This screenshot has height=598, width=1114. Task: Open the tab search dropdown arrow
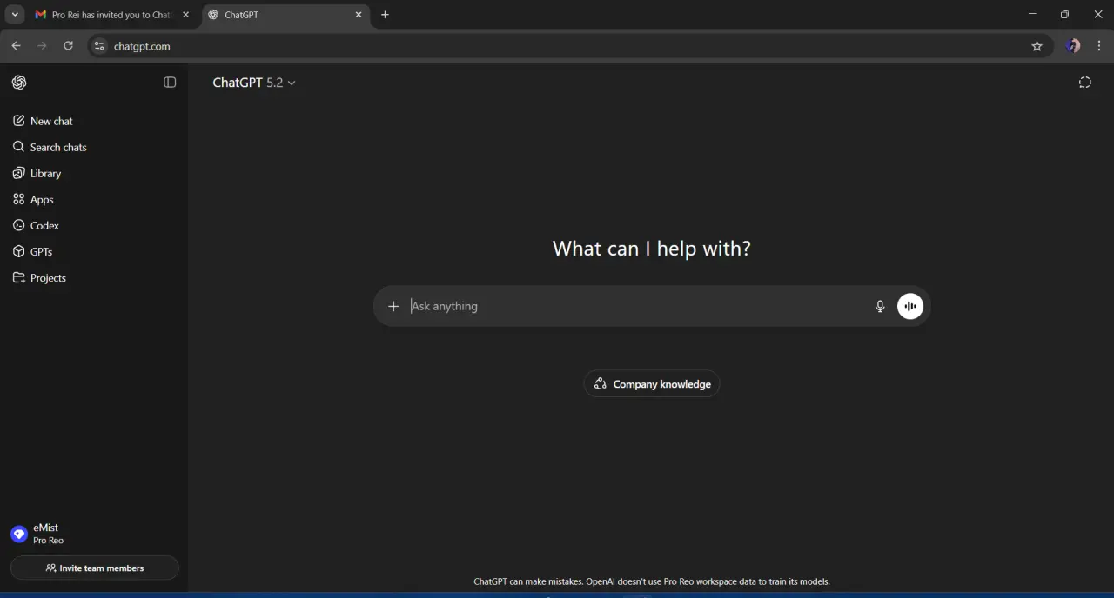pos(15,15)
